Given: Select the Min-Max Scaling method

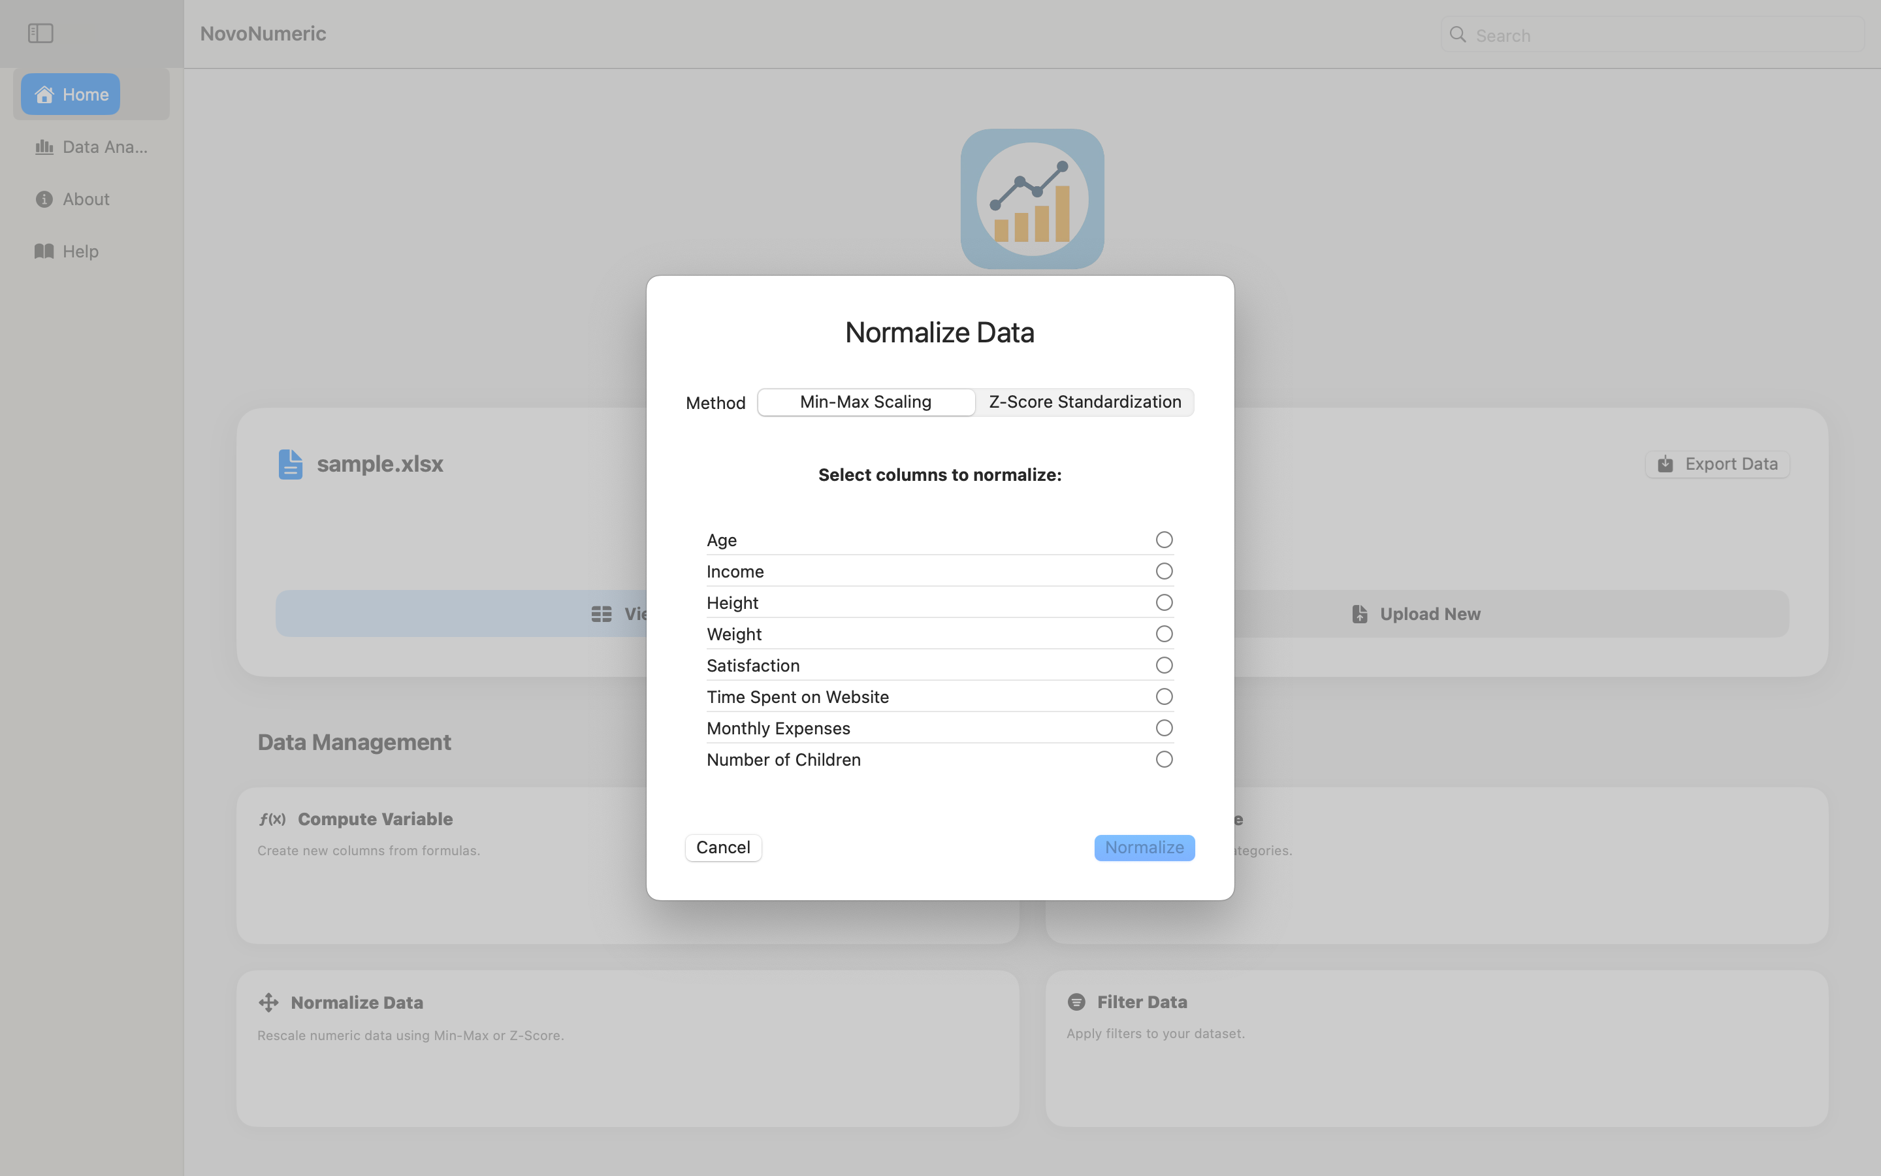Looking at the screenshot, I should click(866, 402).
